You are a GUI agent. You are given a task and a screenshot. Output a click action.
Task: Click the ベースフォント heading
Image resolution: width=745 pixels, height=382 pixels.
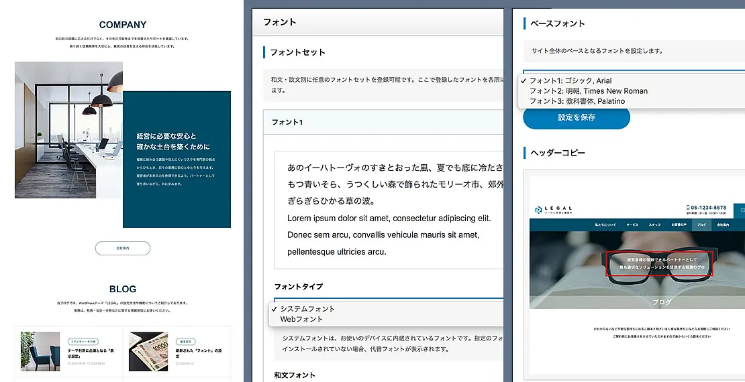point(557,23)
